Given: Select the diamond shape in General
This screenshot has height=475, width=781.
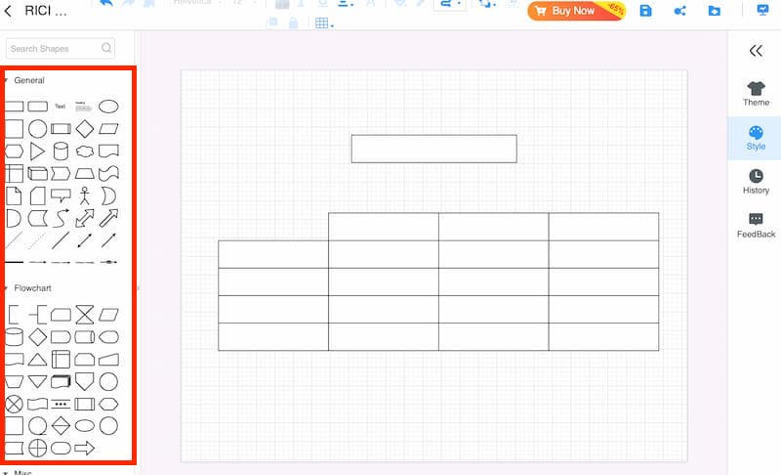Looking at the screenshot, I should click(85, 129).
